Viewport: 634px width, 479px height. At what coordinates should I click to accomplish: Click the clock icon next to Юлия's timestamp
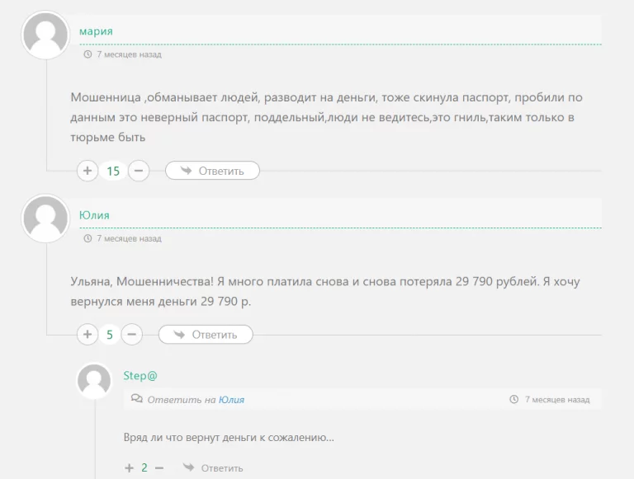[x=88, y=238]
